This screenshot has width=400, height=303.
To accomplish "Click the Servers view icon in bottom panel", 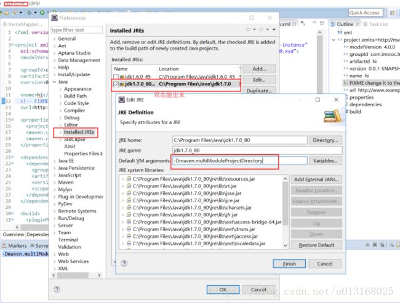I will pos(33,245).
